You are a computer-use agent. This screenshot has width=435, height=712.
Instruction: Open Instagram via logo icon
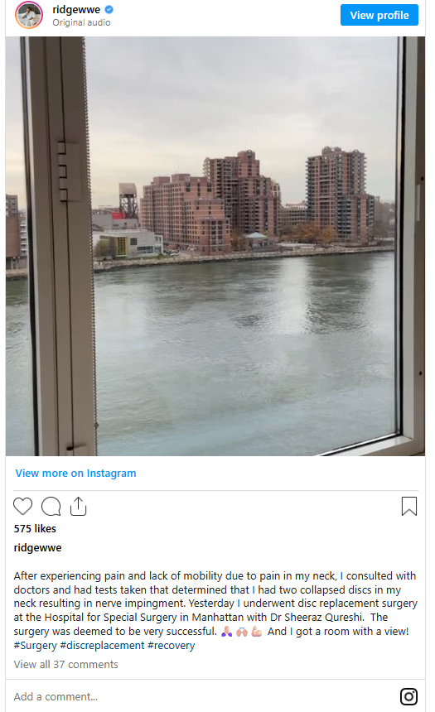(x=408, y=696)
